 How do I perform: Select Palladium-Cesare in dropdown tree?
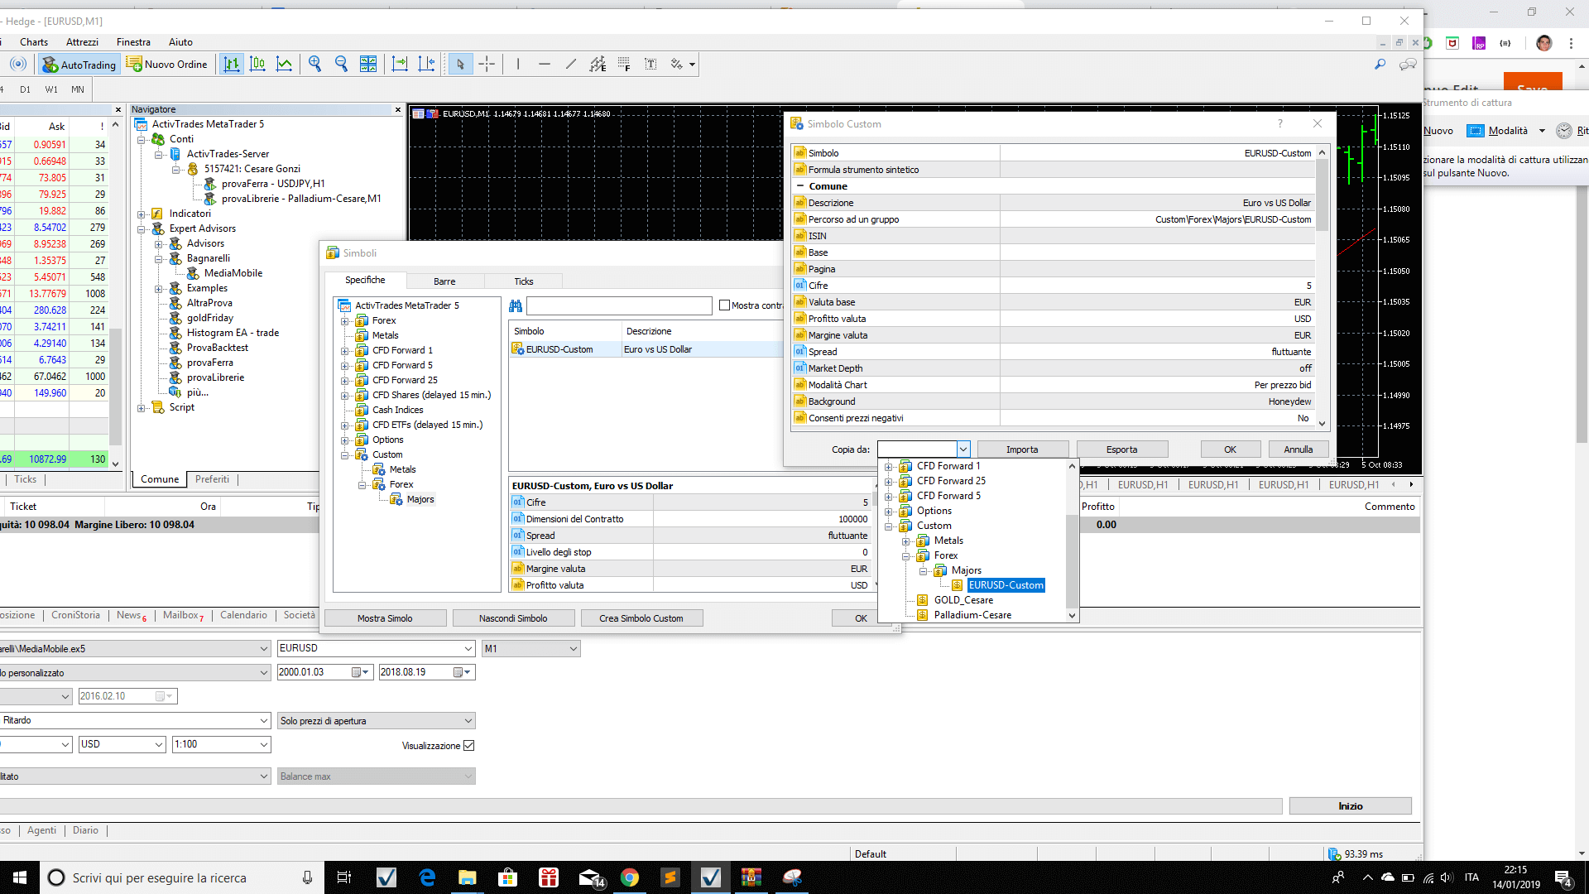tap(972, 615)
